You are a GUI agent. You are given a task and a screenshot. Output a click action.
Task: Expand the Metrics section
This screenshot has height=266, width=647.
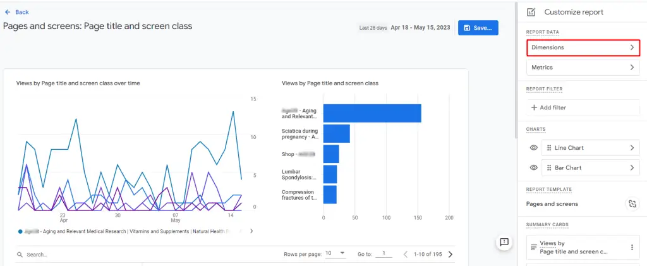tap(583, 67)
